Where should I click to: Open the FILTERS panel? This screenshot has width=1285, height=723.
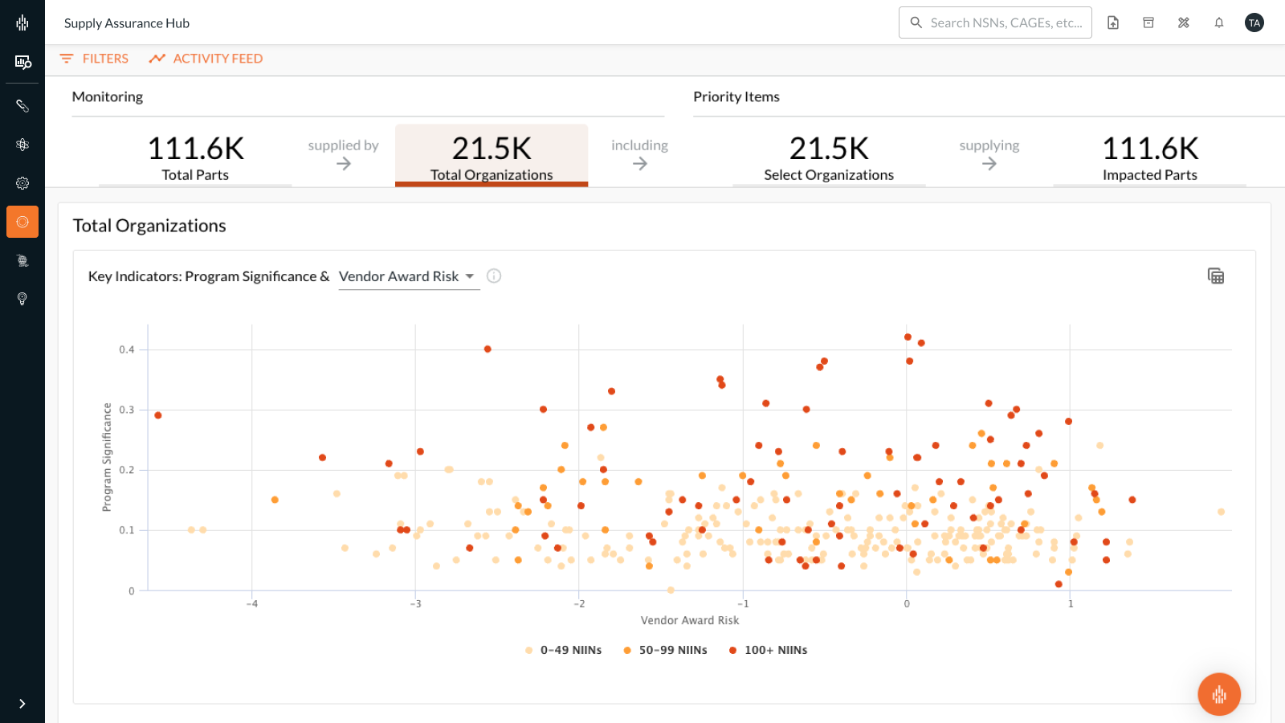(x=94, y=59)
